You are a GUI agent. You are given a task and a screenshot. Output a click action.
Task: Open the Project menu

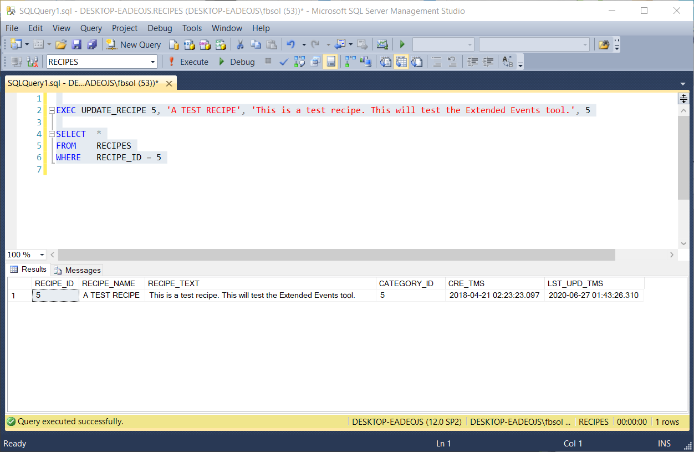(125, 28)
